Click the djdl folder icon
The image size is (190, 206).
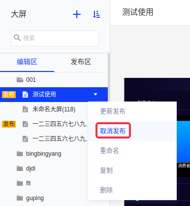[x=20, y=169]
